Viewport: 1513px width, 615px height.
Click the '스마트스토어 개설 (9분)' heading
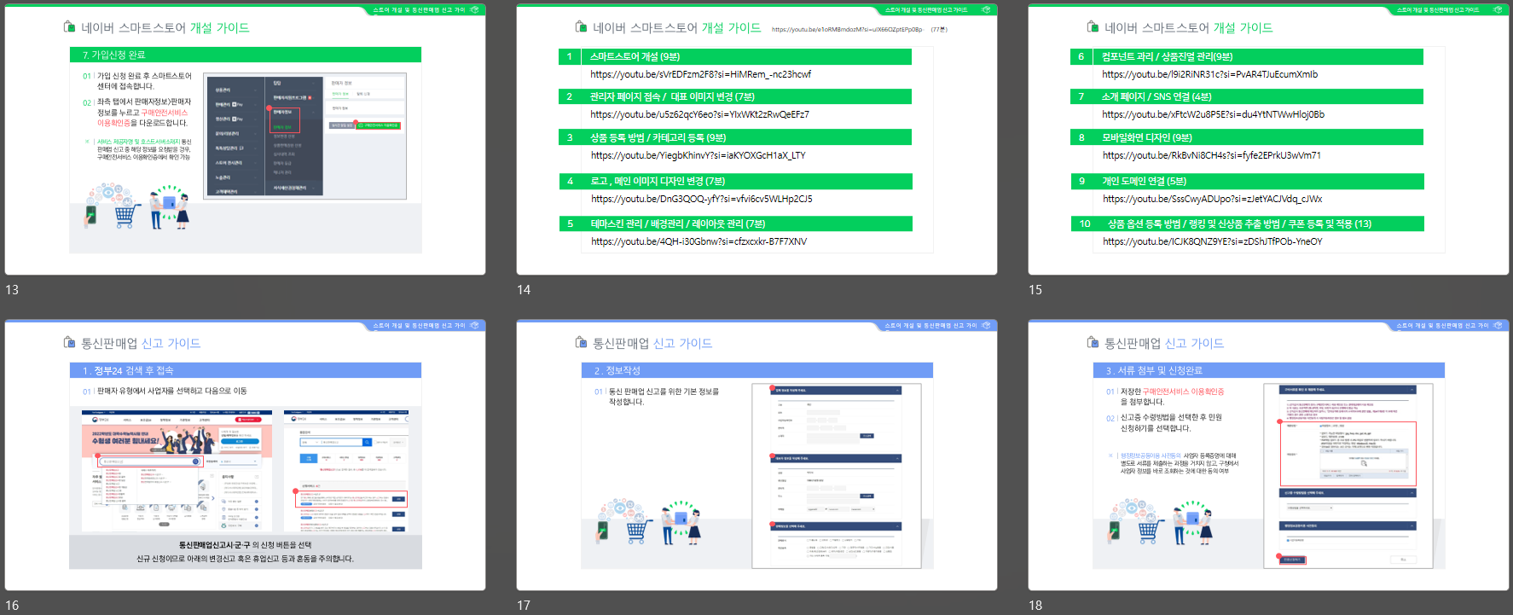[635, 56]
